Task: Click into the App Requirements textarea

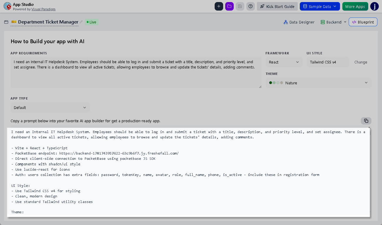Action: click(x=136, y=72)
